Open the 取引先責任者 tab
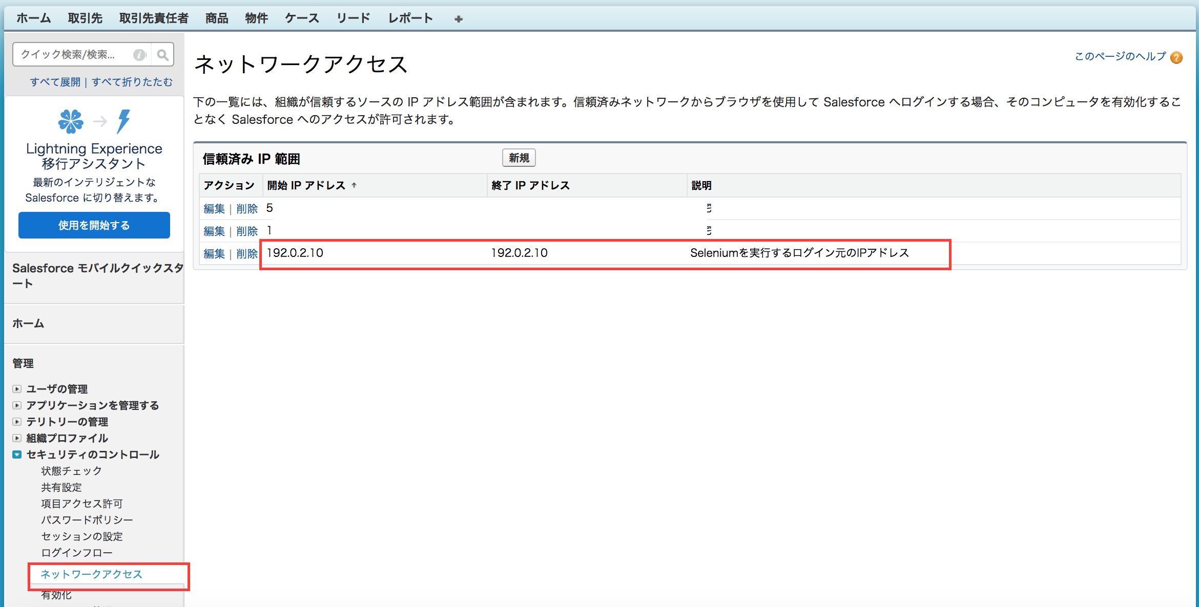 [154, 18]
